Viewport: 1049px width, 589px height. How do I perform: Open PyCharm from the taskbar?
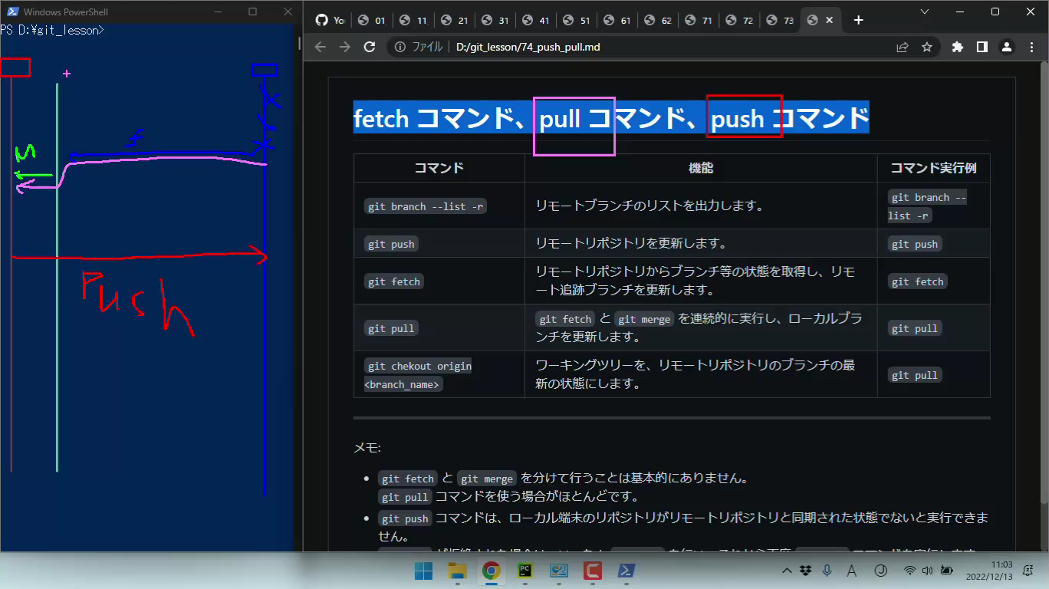tap(525, 571)
